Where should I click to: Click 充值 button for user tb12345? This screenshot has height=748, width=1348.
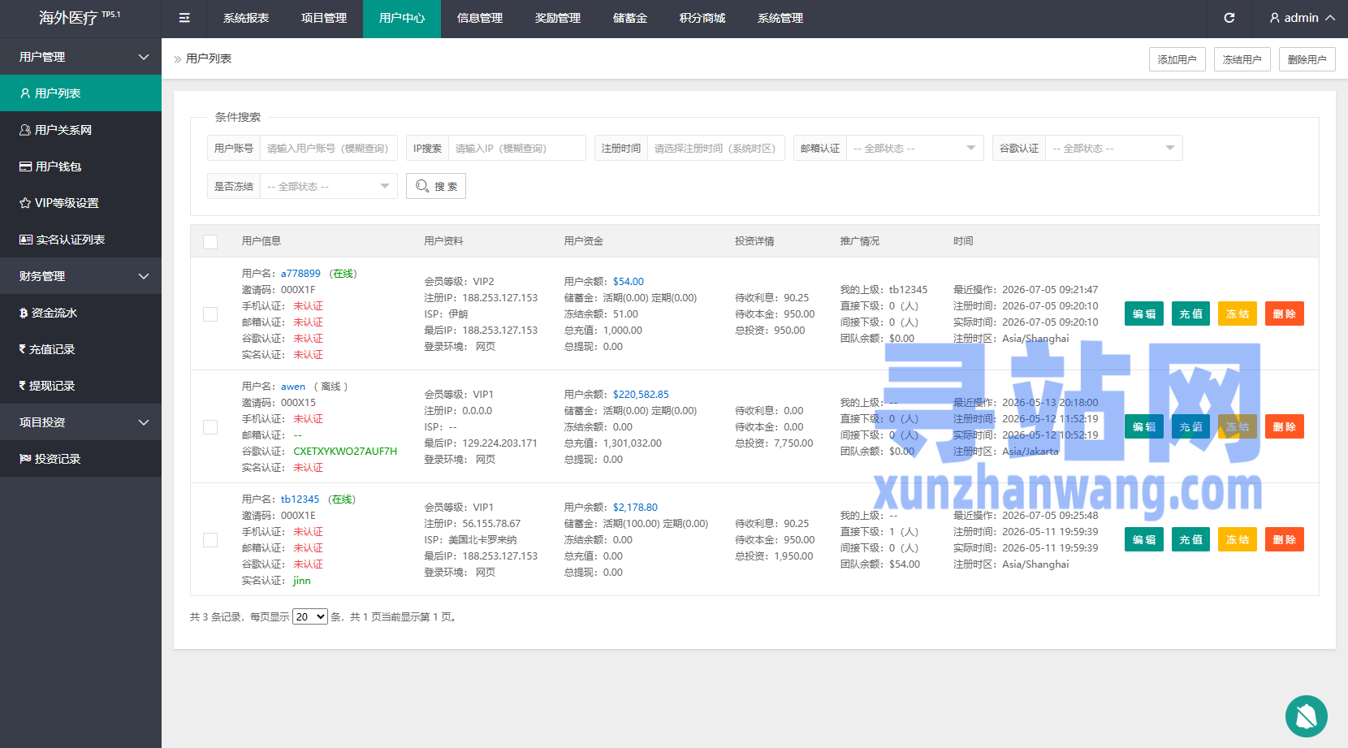point(1190,540)
